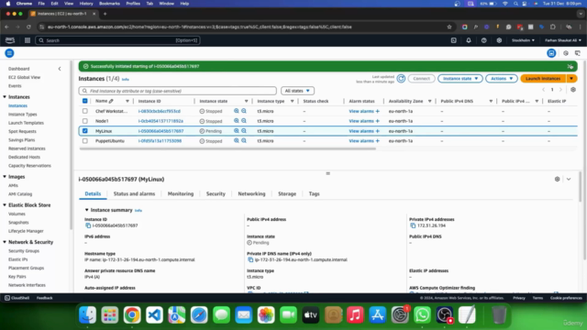Click the Connect button
587x330 pixels.
click(x=422, y=79)
